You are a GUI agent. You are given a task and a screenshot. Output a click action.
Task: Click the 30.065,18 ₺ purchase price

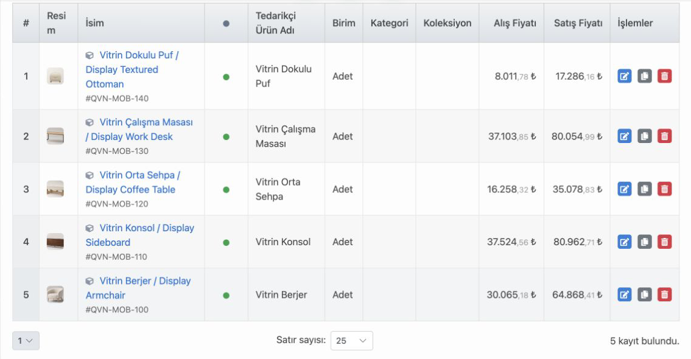pos(511,295)
